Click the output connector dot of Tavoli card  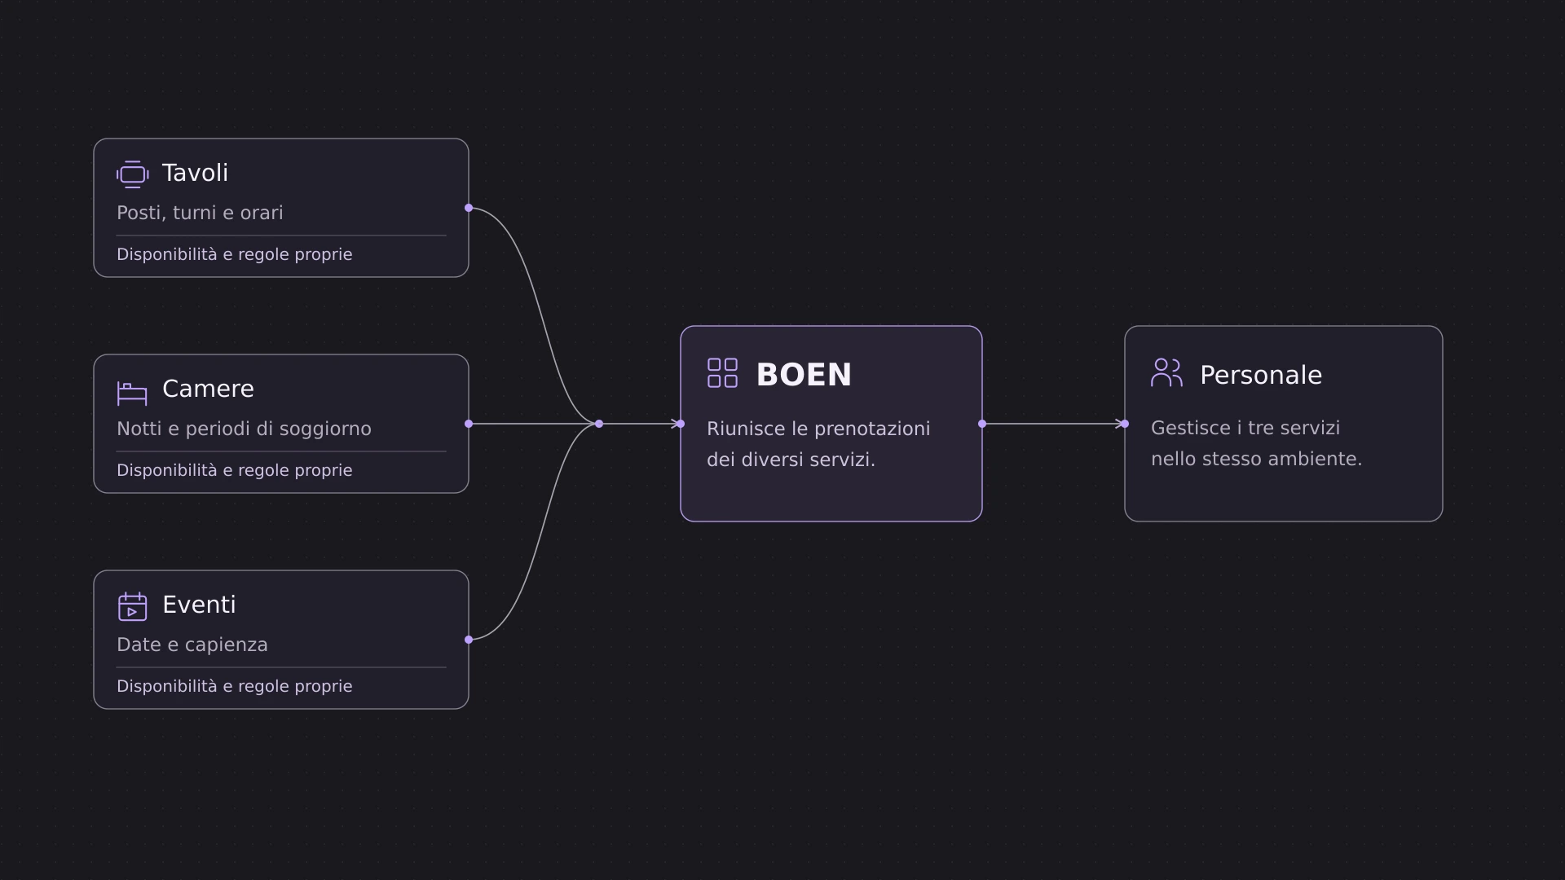tap(469, 208)
